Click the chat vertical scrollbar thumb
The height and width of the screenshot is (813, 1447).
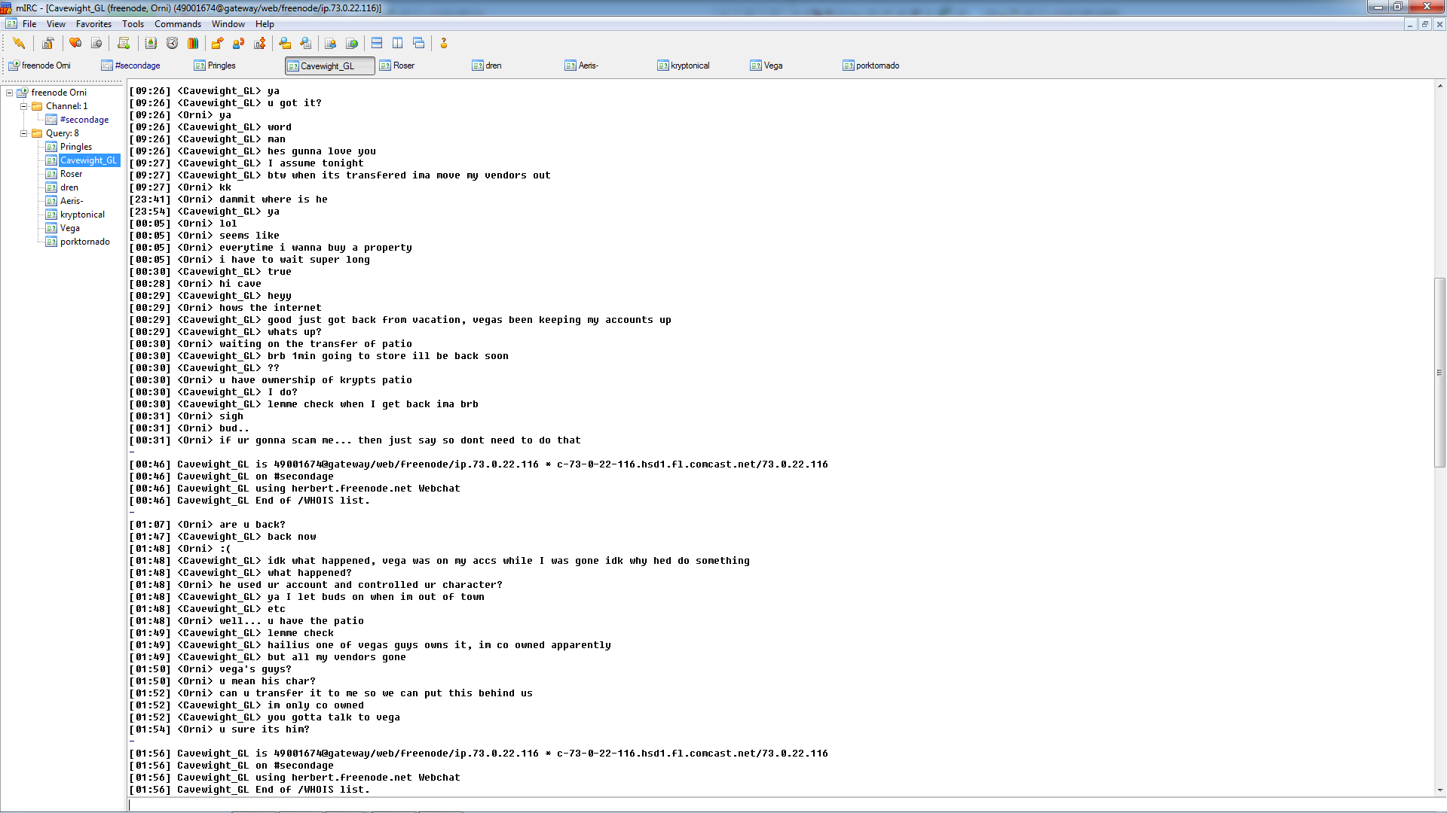1439,373
